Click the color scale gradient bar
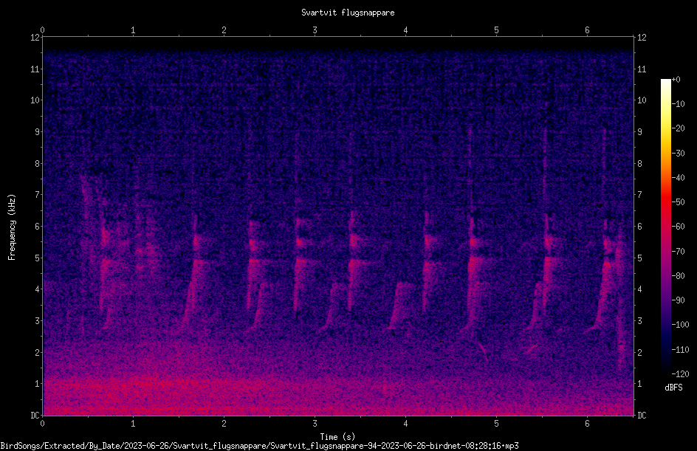 pyautogui.click(x=665, y=226)
